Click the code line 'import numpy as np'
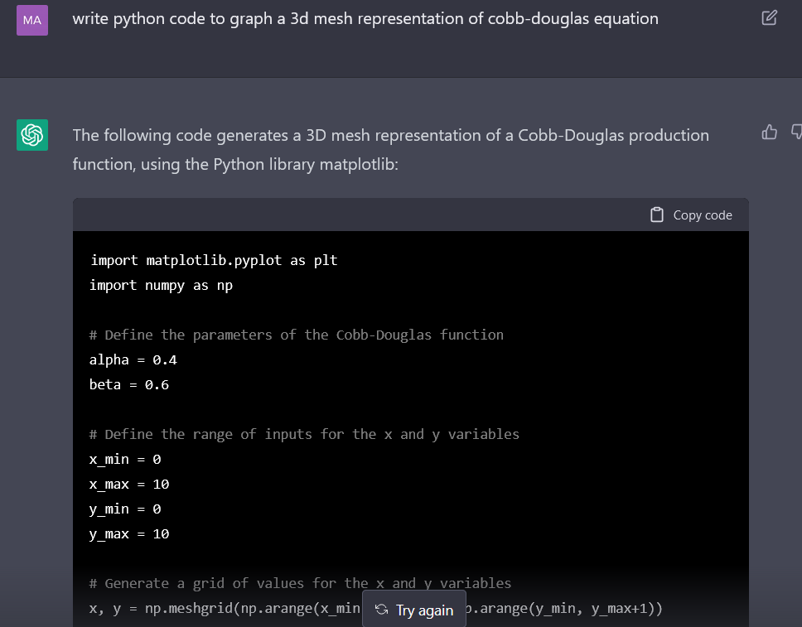 tap(161, 286)
